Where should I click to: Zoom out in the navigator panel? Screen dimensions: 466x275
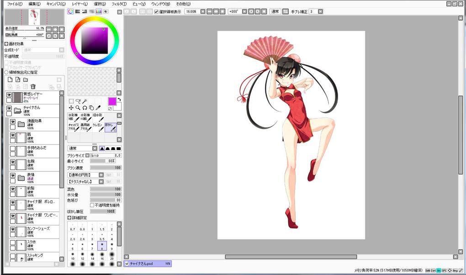49,29
